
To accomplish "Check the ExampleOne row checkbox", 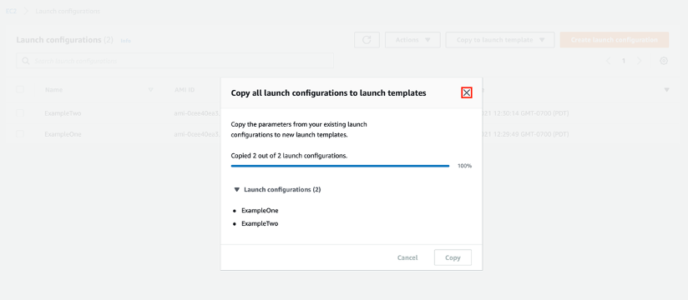I will (x=20, y=134).
